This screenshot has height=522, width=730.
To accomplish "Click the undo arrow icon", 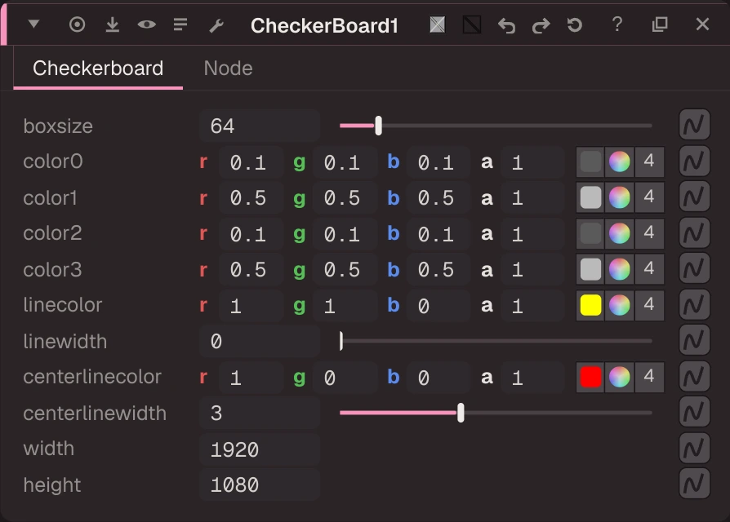I will pyautogui.click(x=506, y=25).
